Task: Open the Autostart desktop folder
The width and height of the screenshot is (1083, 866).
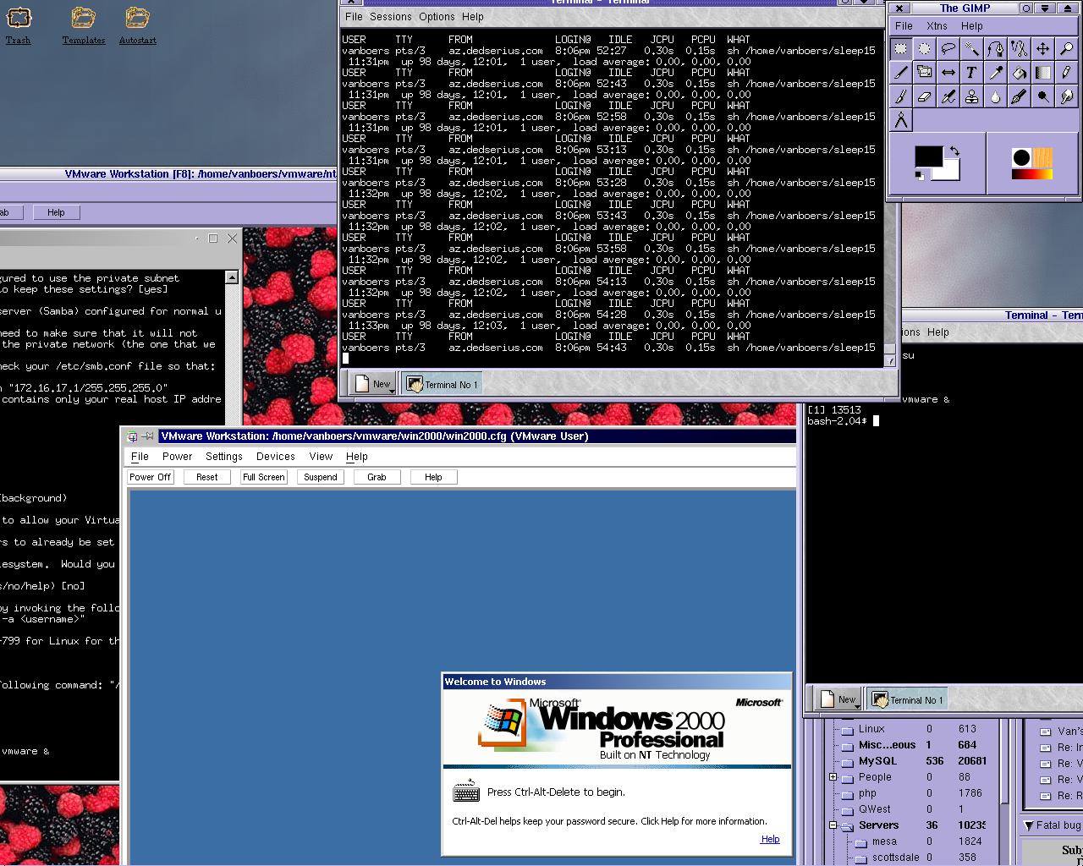Action: [137, 25]
